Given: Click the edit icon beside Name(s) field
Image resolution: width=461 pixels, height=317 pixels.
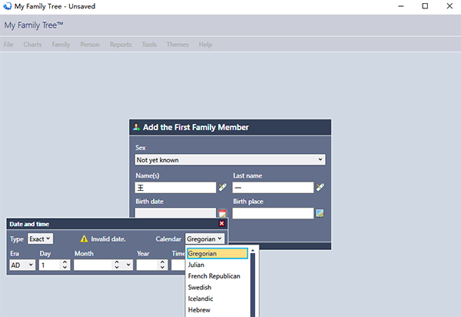Looking at the screenshot, I should pyautogui.click(x=222, y=187).
